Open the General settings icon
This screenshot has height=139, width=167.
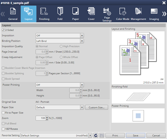[x=13, y=11]
